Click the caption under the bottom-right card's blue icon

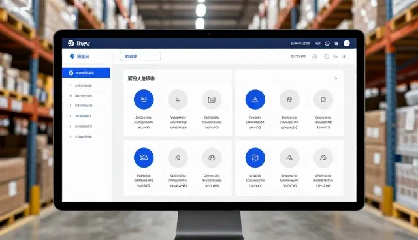255,181
